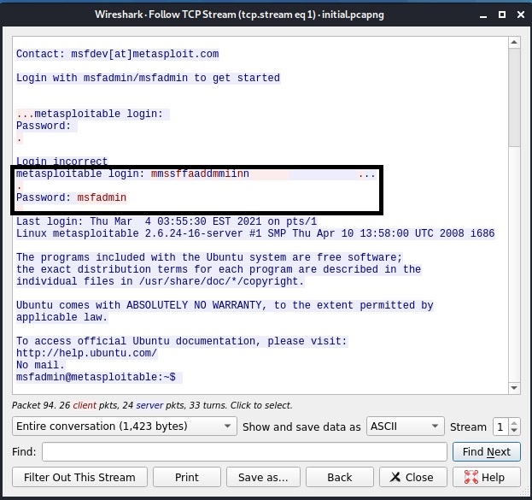Click the 'Show and save data as' label

pyautogui.click(x=301, y=426)
